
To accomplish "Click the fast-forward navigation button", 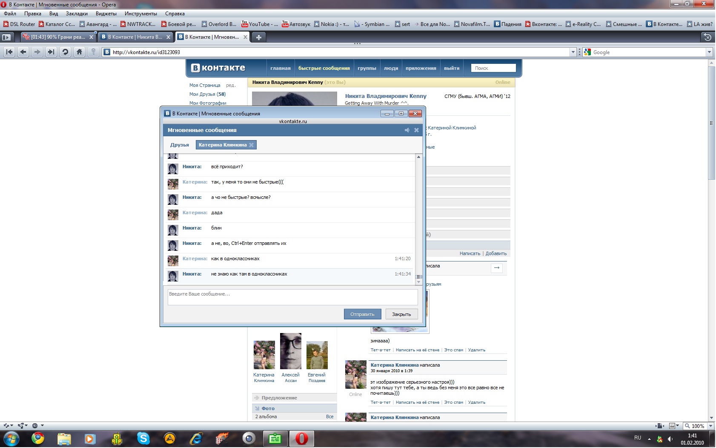I will tap(51, 52).
